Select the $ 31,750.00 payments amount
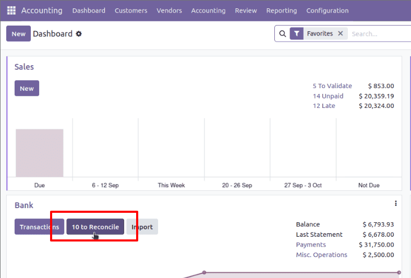The width and height of the screenshot is (411, 278). click(x=377, y=245)
